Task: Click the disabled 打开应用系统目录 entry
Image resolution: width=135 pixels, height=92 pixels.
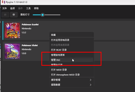Action: (x=72, y=45)
